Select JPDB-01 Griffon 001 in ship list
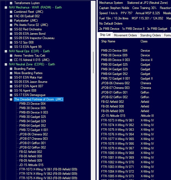 114,92
